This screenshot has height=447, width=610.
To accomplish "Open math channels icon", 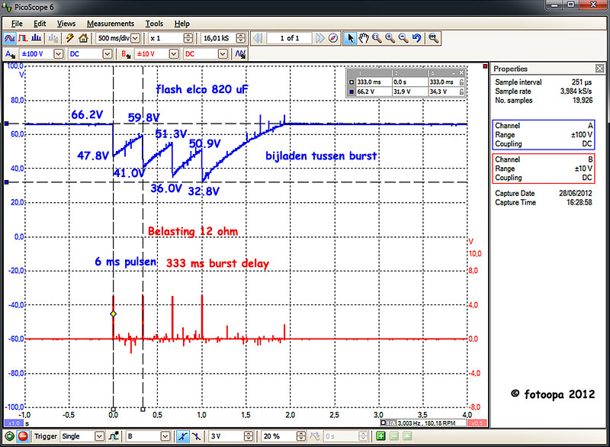I will (240, 54).
